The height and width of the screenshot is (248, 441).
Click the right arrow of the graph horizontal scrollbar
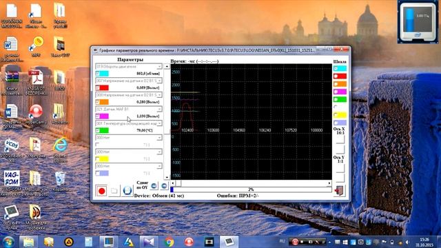click(x=329, y=183)
